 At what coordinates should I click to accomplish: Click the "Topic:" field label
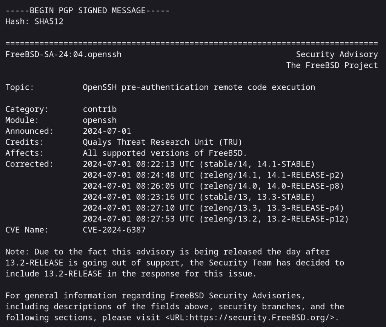pos(20,87)
